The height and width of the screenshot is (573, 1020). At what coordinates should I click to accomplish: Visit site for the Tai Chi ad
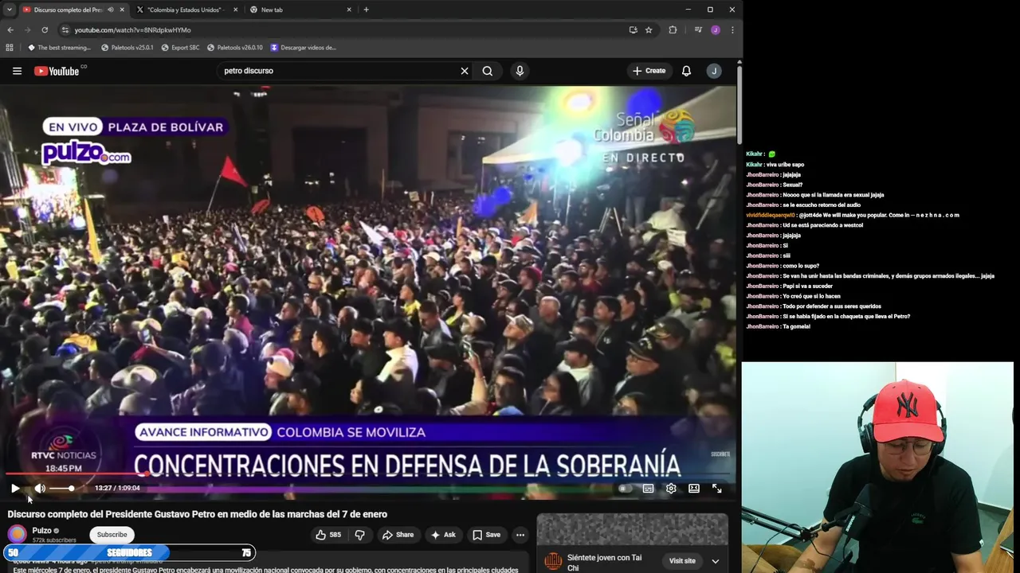682,561
